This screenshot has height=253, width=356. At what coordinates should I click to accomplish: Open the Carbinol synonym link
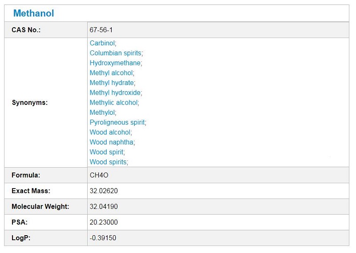coord(102,43)
